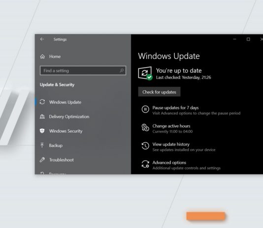Select the Backup upload arrow icon
The image size is (263, 228).
pyautogui.click(x=42, y=145)
